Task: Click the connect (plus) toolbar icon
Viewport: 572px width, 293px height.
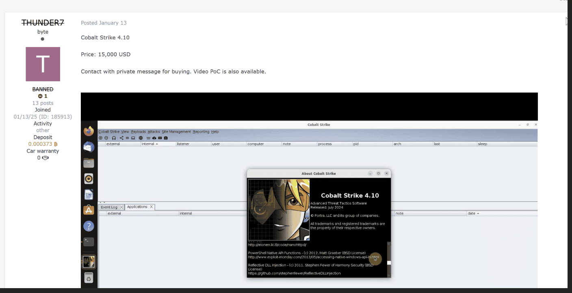Action: [101, 138]
